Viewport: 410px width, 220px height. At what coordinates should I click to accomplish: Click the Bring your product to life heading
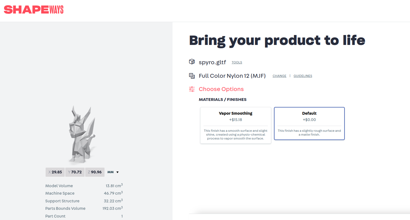(x=277, y=40)
